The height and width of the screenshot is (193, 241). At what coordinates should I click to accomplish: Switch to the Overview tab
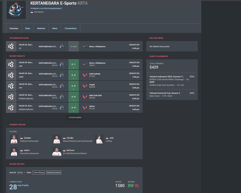coord(14,28)
